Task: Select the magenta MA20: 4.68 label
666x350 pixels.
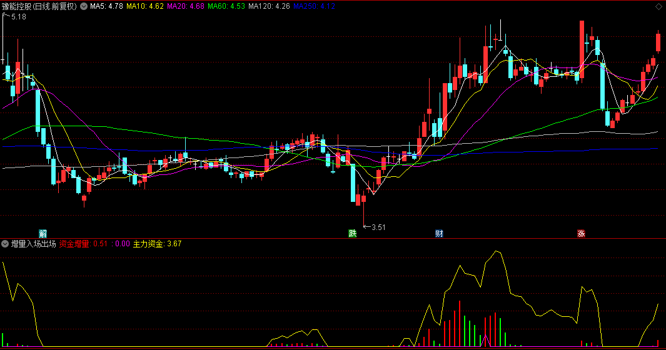Action: coord(186,6)
